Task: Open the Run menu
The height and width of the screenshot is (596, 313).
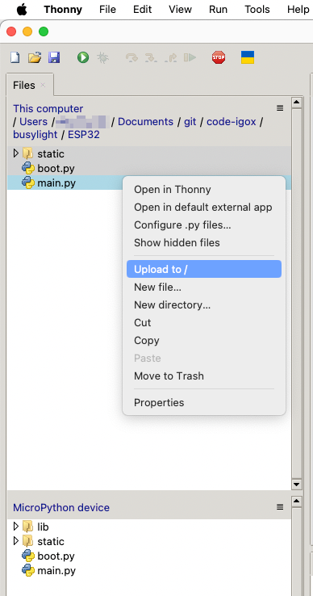Action: point(218,10)
